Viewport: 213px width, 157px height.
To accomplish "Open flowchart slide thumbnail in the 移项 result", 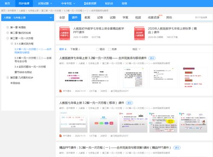I will [x=103, y=122].
